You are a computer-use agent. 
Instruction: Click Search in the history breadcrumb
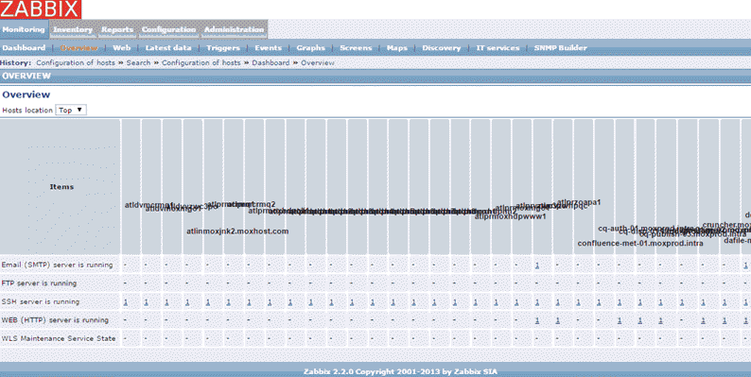coord(138,62)
